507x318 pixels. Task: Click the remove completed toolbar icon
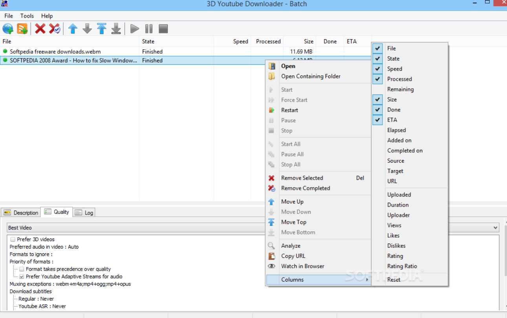pyautogui.click(x=55, y=29)
